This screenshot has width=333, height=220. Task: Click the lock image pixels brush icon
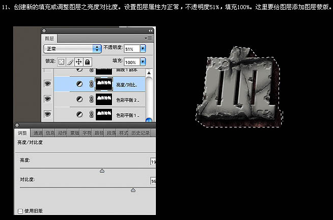coord(70,61)
